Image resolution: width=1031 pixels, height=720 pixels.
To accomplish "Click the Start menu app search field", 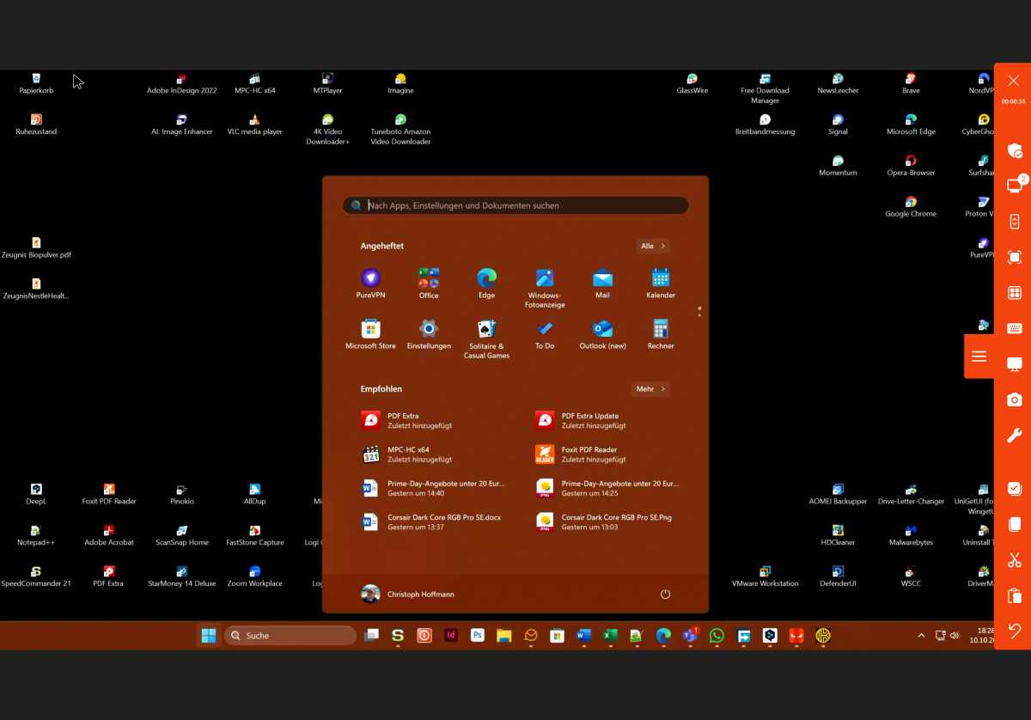I will [515, 205].
